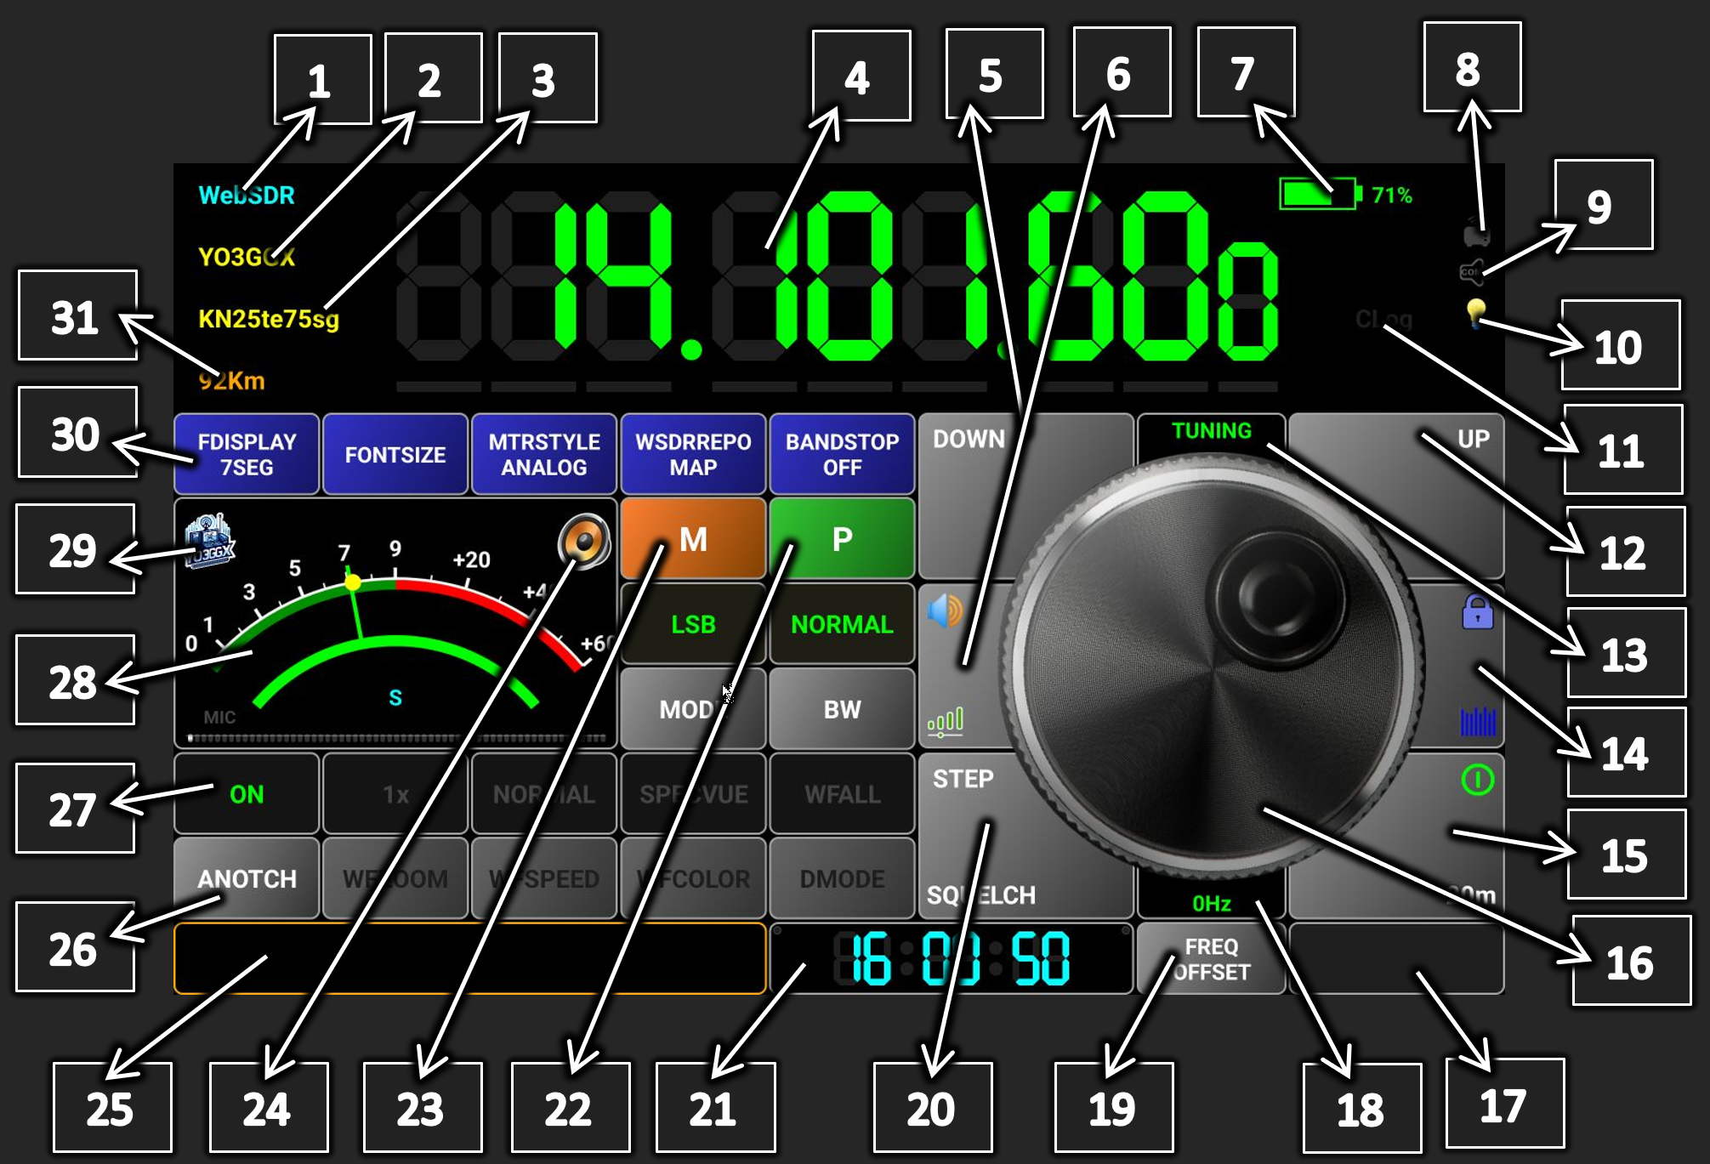Click the padlock tuning lock icon

(1477, 611)
